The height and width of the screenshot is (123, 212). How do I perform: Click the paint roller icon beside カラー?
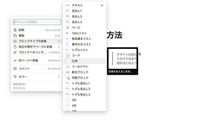pyautogui.click(x=15, y=77)
